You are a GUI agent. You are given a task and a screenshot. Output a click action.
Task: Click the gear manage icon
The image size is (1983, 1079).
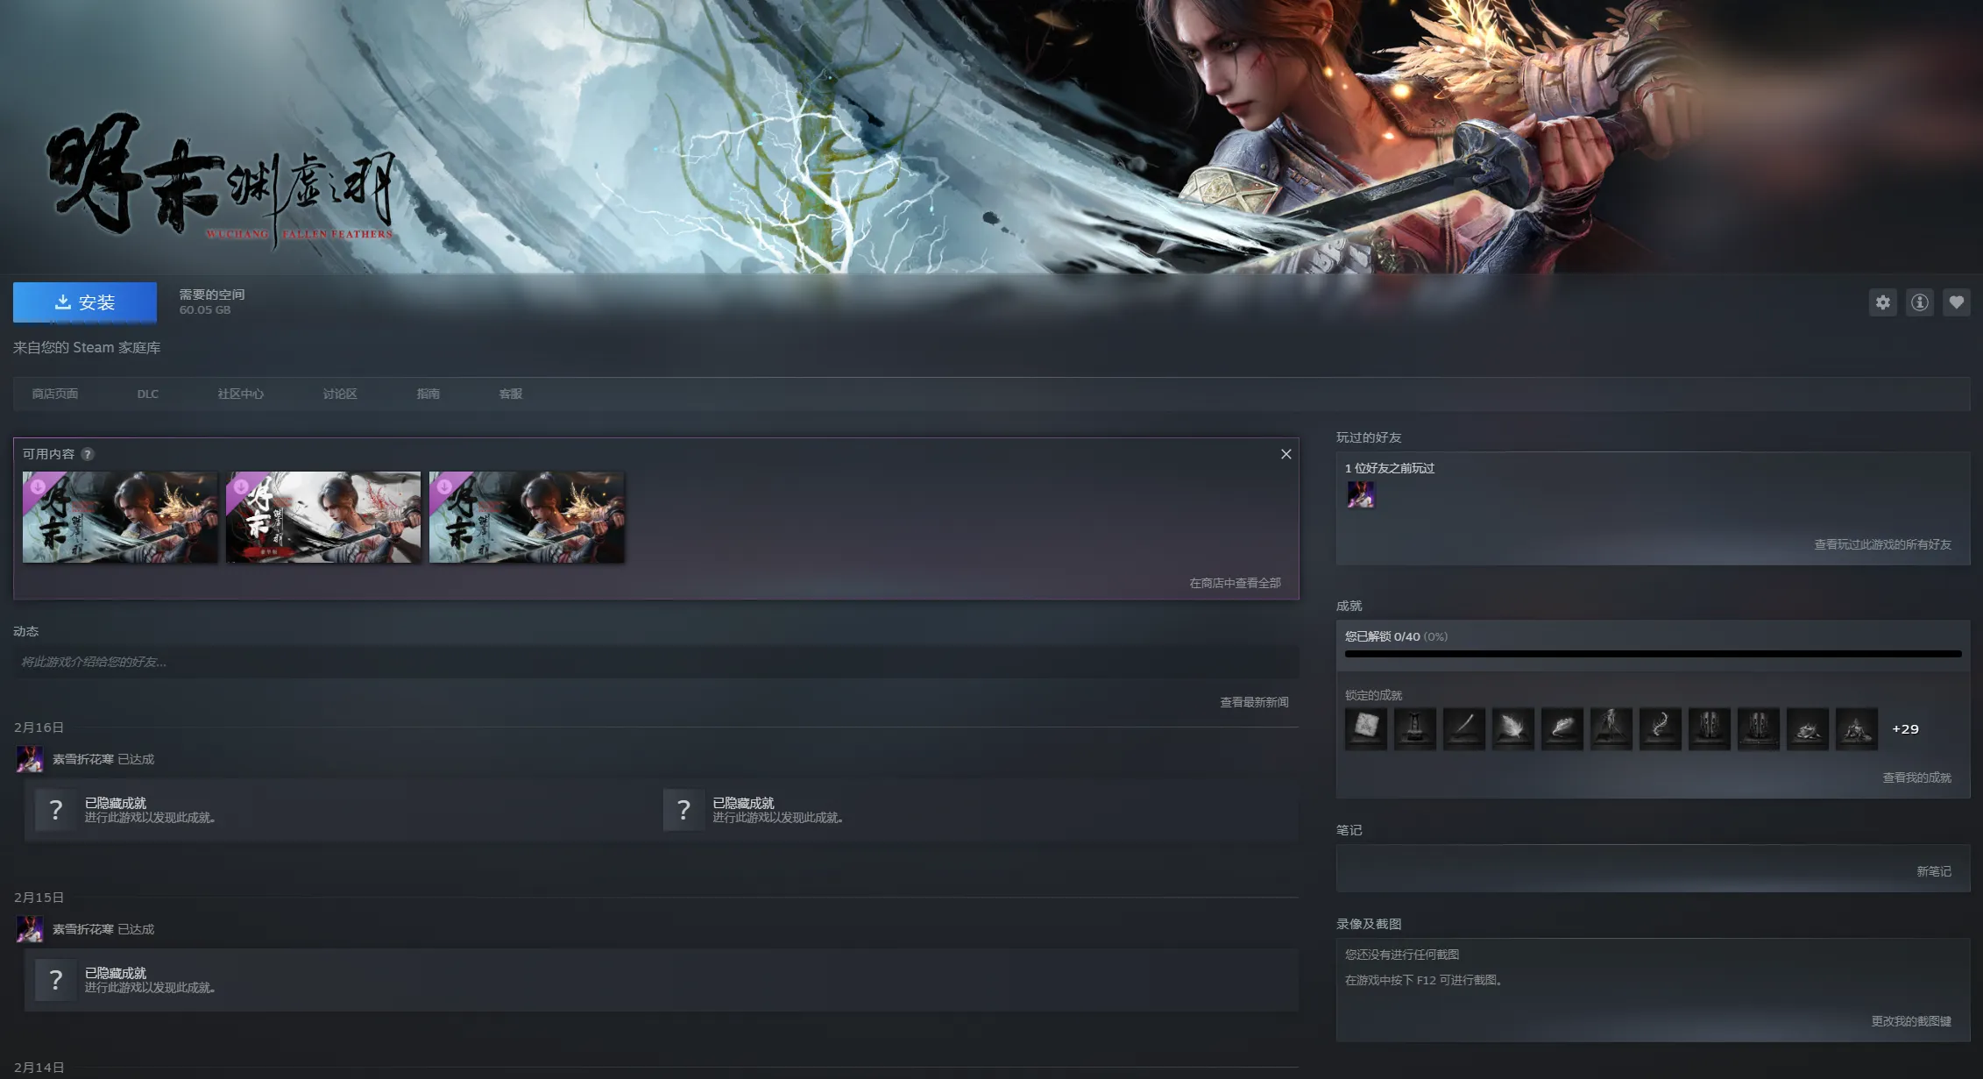[1882, 302]
